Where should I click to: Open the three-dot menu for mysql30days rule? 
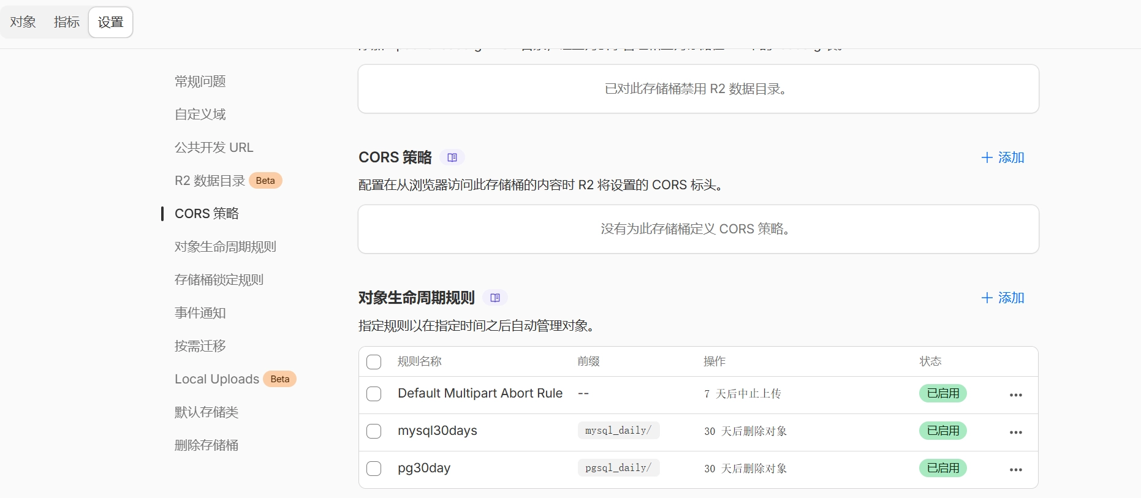(x=1015, y=432)
